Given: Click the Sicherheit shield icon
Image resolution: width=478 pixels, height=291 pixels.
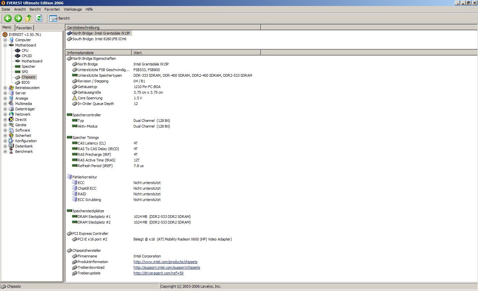Looking at the screenshot, I should (11, 136).
